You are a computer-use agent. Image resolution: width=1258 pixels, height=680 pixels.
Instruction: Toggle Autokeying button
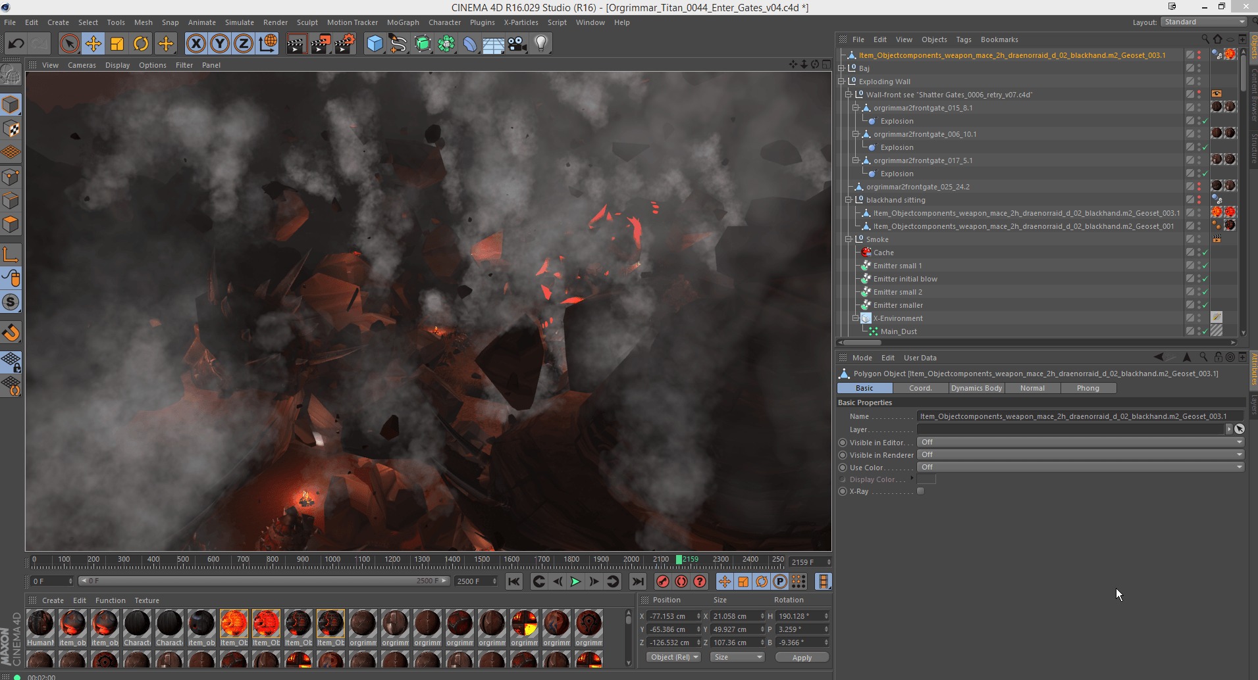click(x=681, y=581)
